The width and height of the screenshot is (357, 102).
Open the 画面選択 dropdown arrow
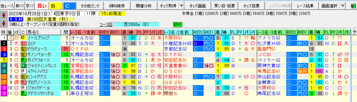click(343, 6)
